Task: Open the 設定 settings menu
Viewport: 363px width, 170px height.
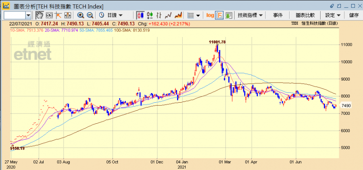Action: pos(333,15)
